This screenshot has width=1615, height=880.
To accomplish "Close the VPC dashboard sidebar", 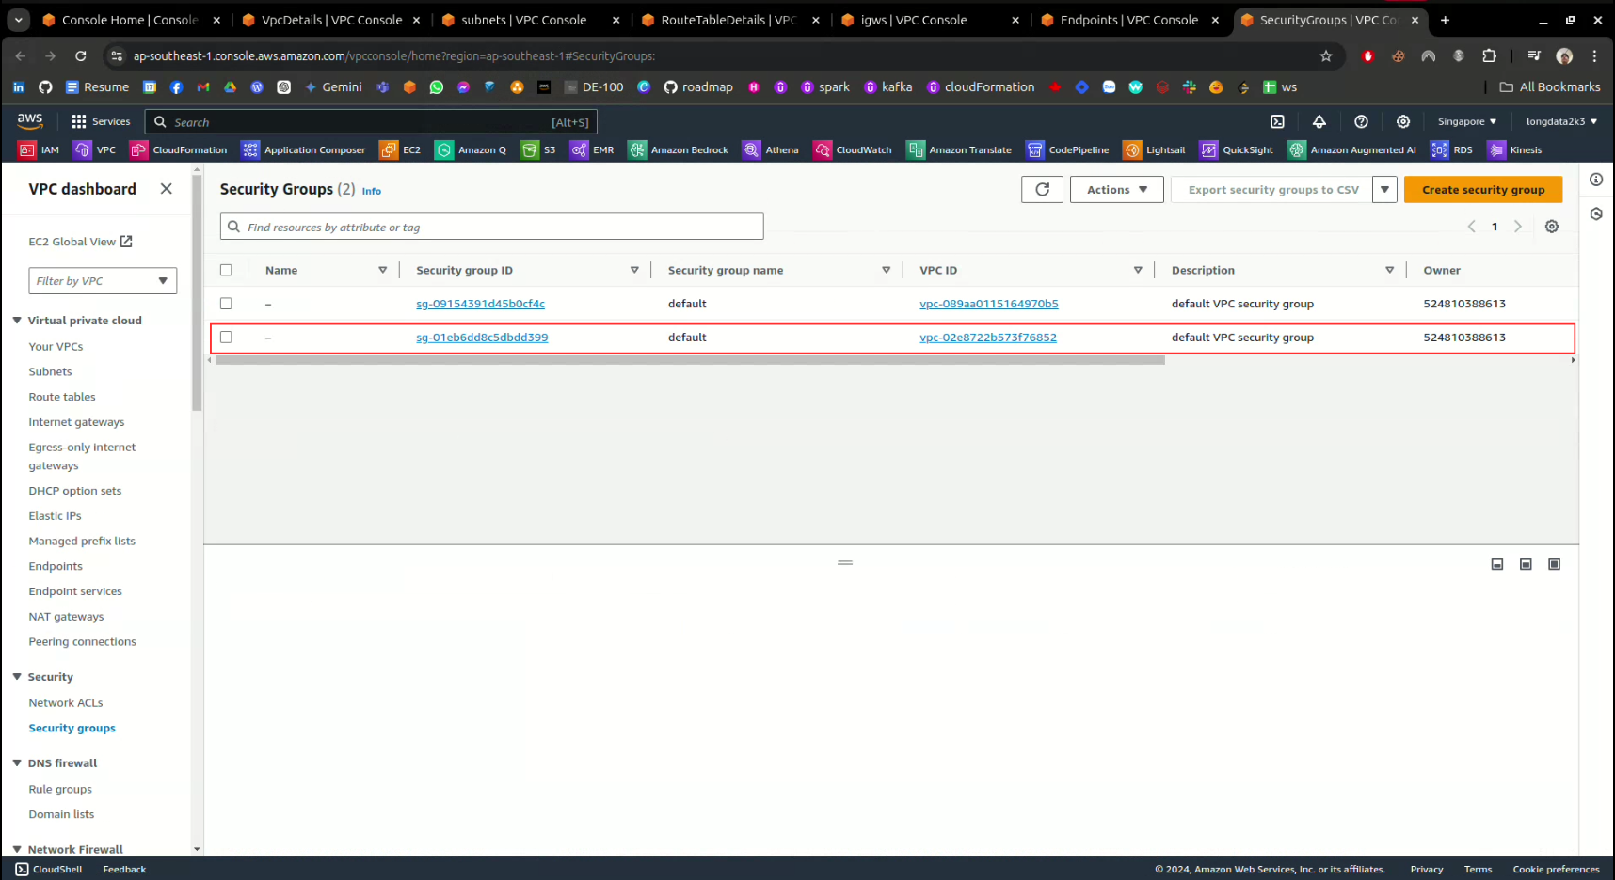I will pos(167,189).
